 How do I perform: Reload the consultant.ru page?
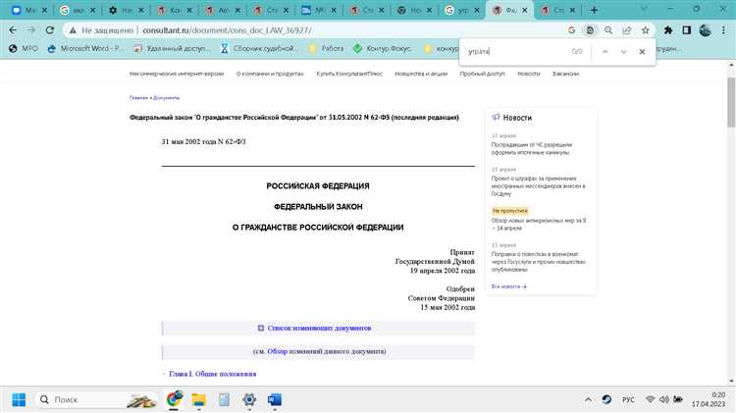click(50, 30)
